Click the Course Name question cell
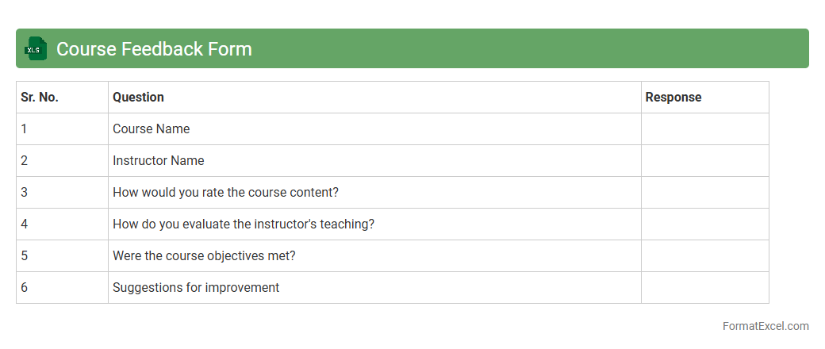This screenshot has height=349, width=825. point(152,129)
